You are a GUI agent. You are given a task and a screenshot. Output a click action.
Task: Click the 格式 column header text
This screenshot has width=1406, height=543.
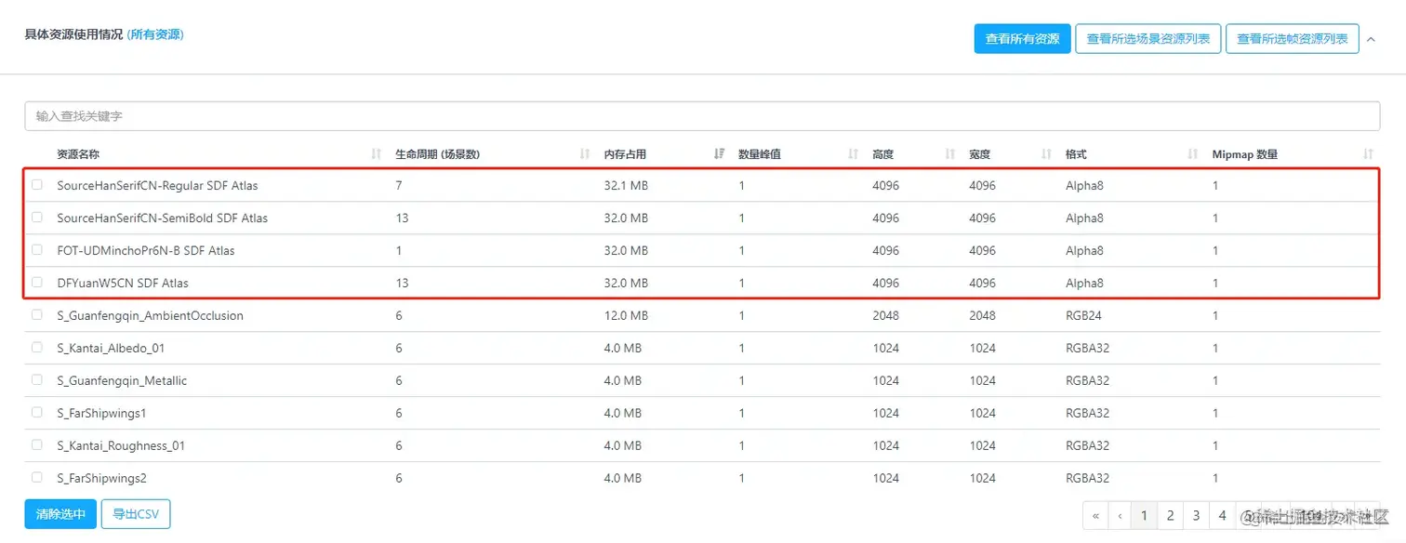point(1076,154)
